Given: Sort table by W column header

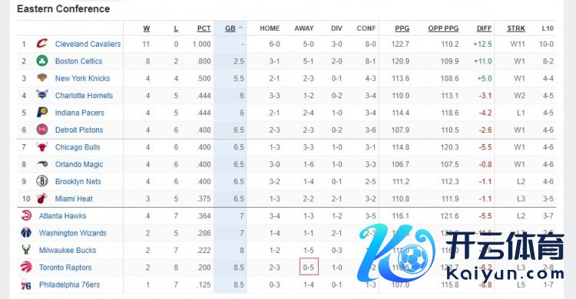Looking at the screenshot, I should click(146, 28).
